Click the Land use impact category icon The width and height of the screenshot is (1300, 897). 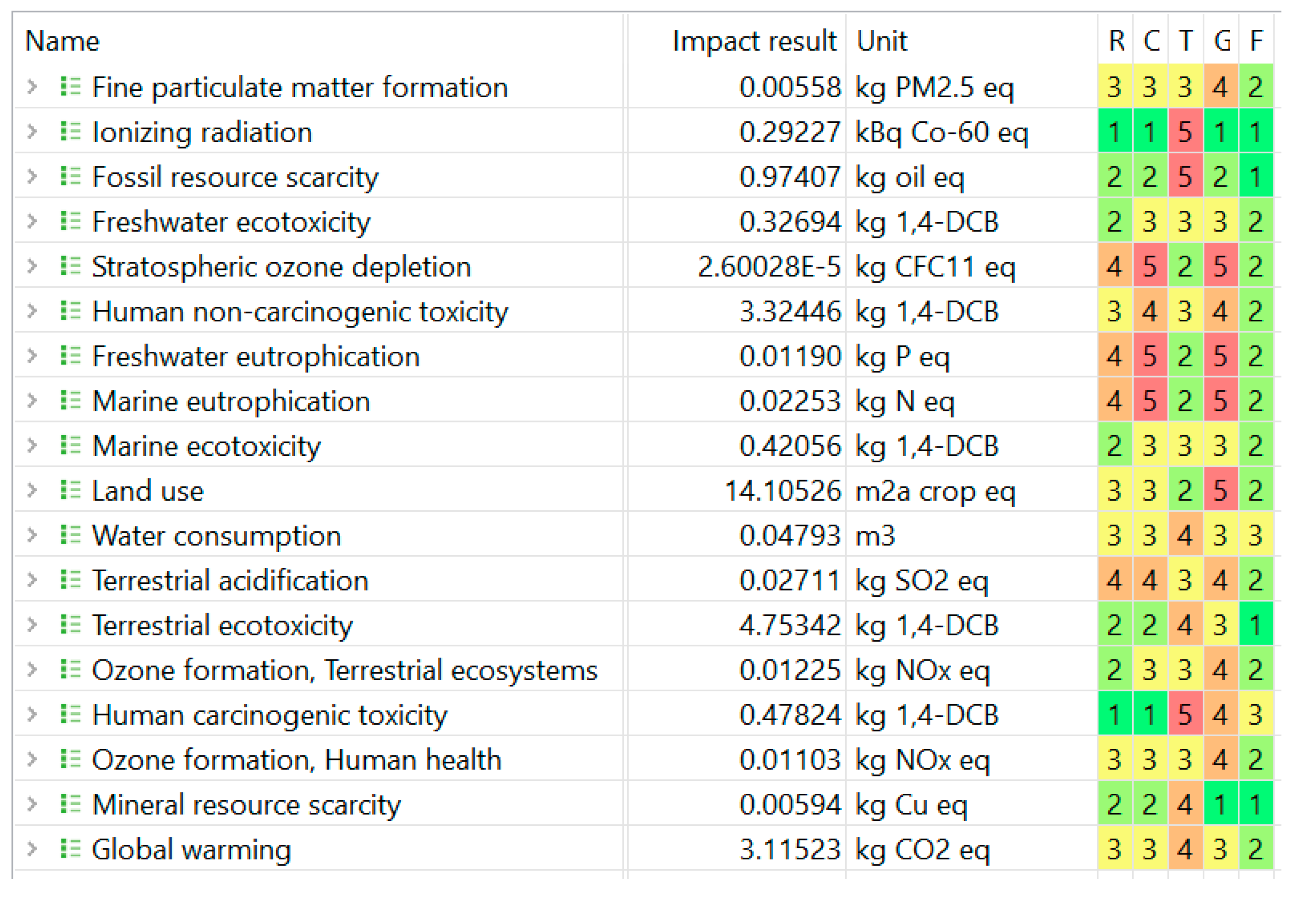pyautogui.click(x=70, y=490)
